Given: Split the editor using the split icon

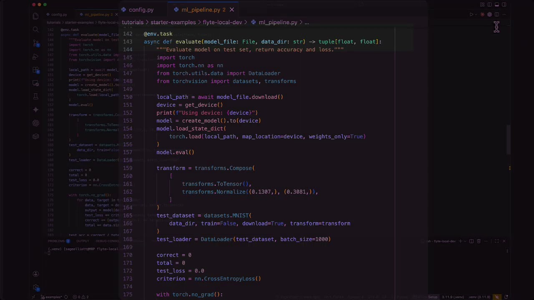Looking at the screenshot, I should pos(496,14).
